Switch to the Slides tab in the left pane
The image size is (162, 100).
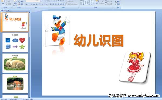3,10
